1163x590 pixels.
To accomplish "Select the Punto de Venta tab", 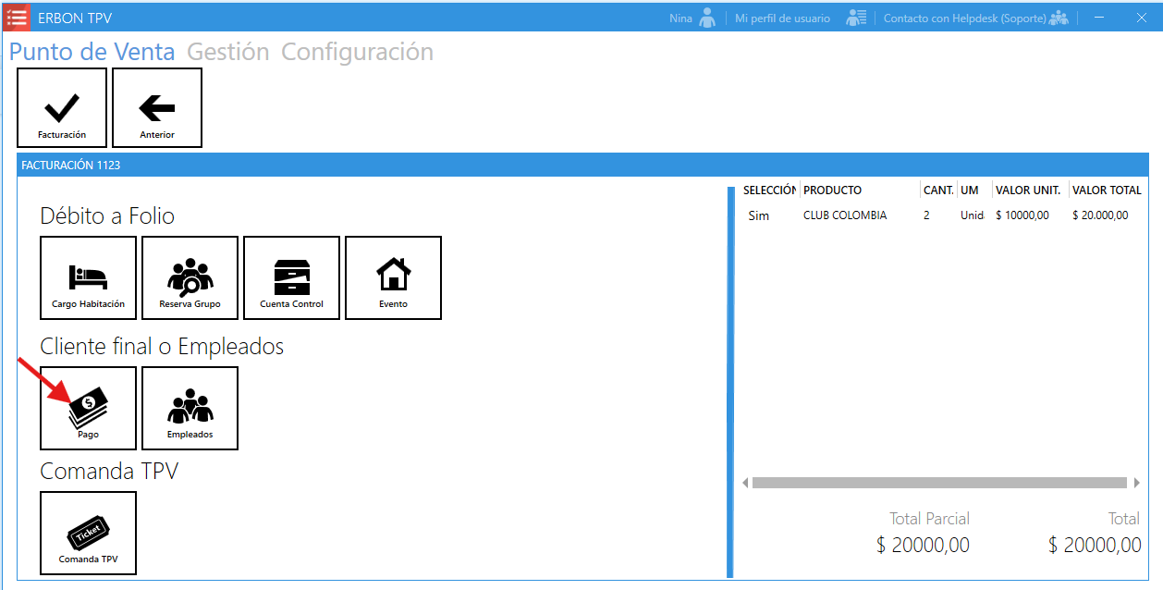I will [92, 52].
